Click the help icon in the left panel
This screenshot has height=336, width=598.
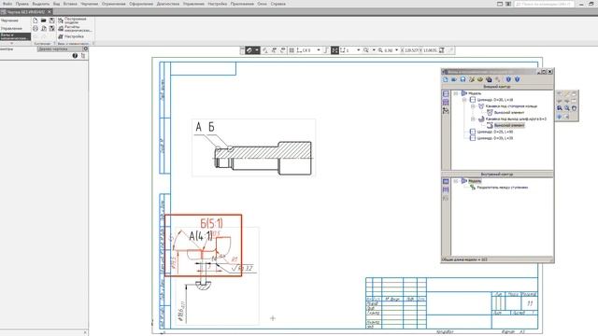coord(75,56)
